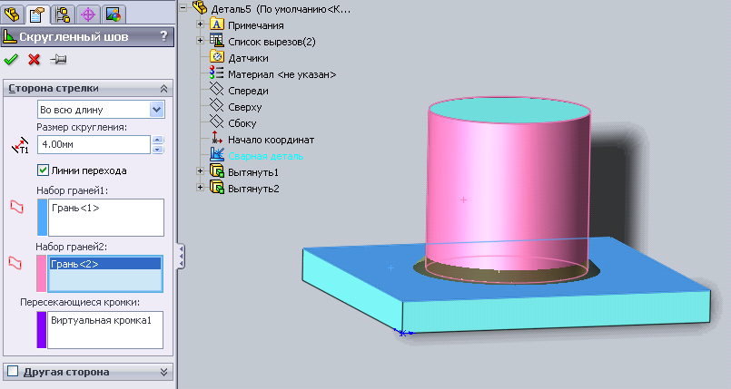
Task: Switch to the PropertyManager tab
Action: pyautogui.click(x=37, y=15)
